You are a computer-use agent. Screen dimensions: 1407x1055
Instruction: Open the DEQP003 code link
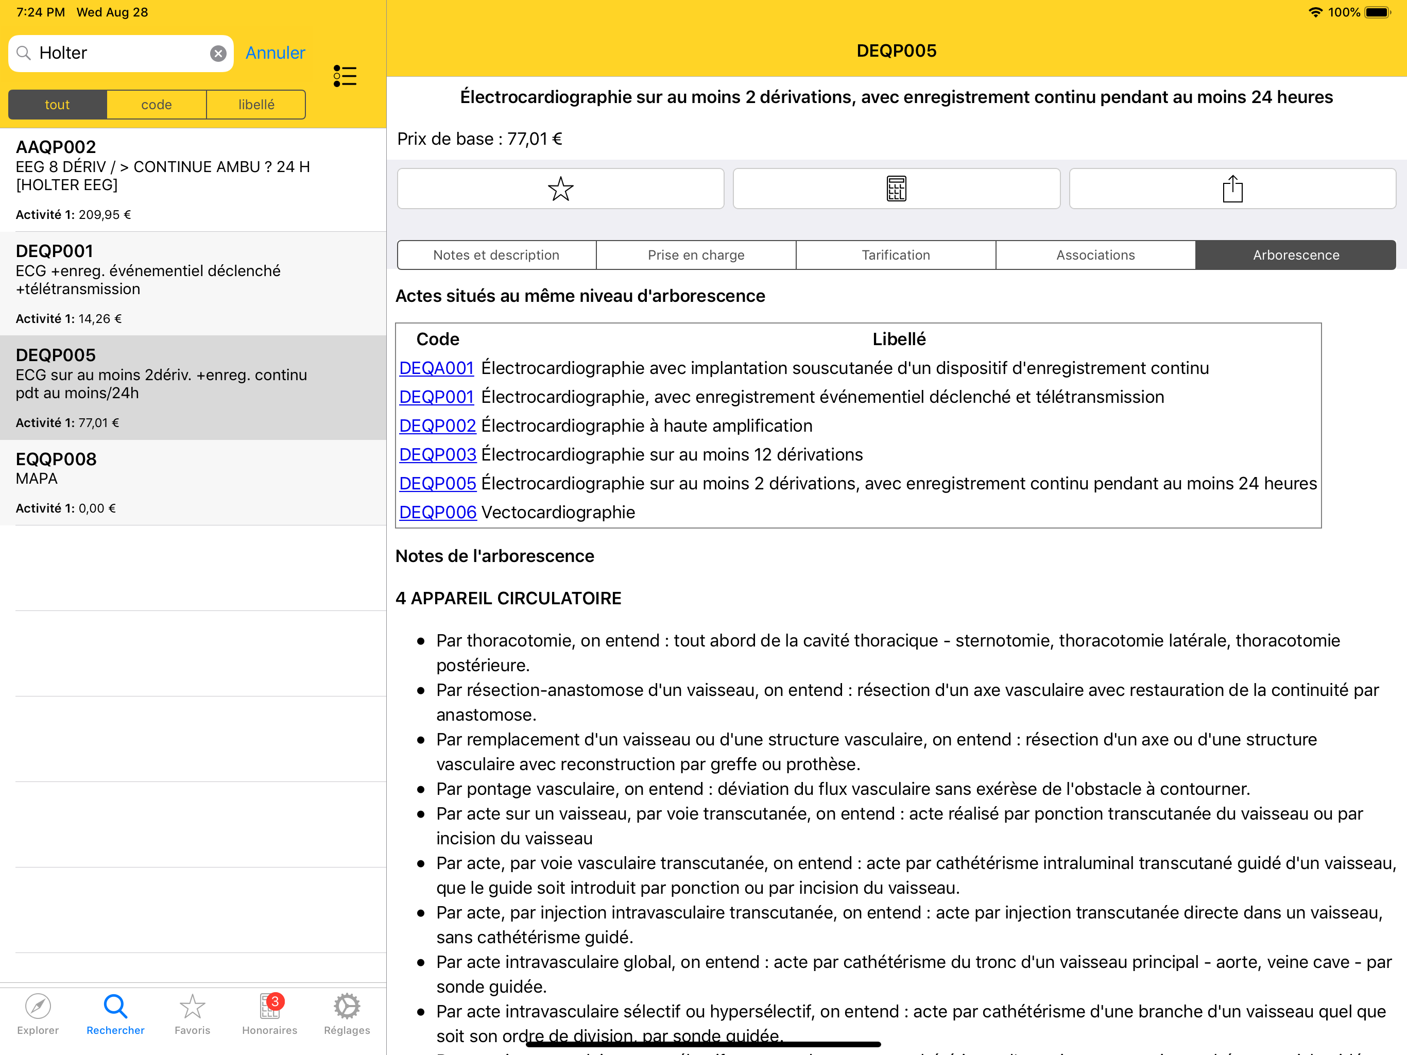pos(438,455)
